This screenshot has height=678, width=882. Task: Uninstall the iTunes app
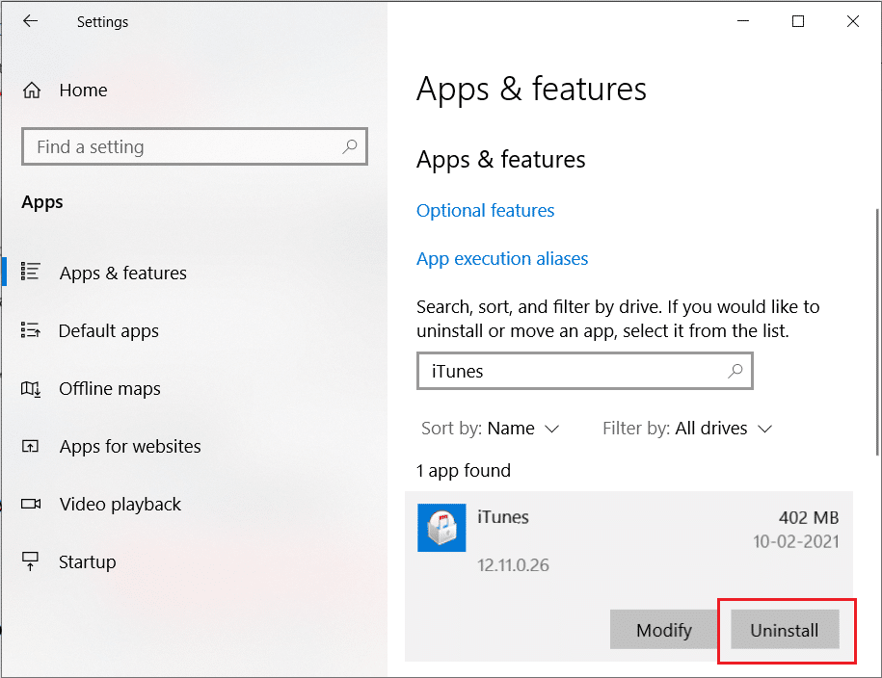point(785,630)
